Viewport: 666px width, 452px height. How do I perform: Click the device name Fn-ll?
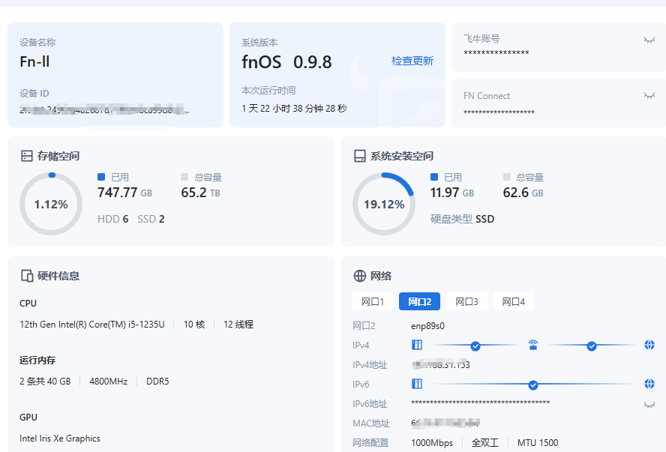34,62
